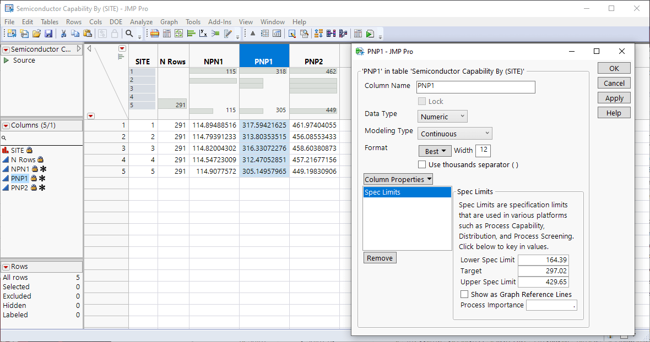Toggle the Lock checkbox
This screenshot has height=342, width=650.
click(422, 101)
